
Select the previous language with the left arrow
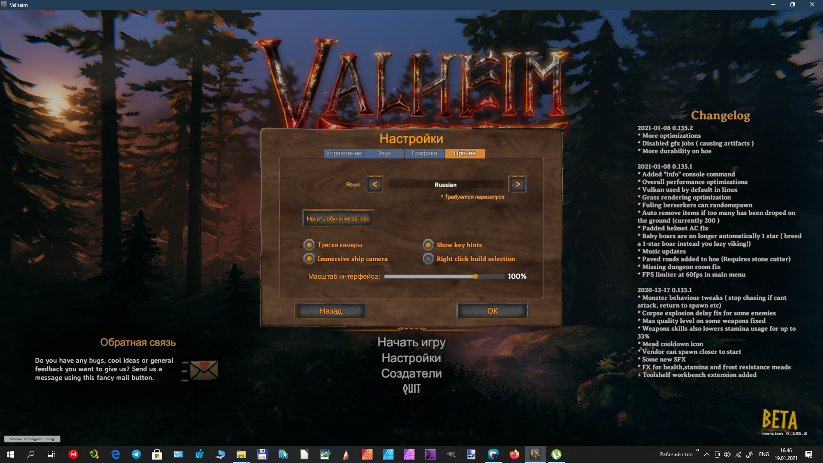[x=375, y=184]
